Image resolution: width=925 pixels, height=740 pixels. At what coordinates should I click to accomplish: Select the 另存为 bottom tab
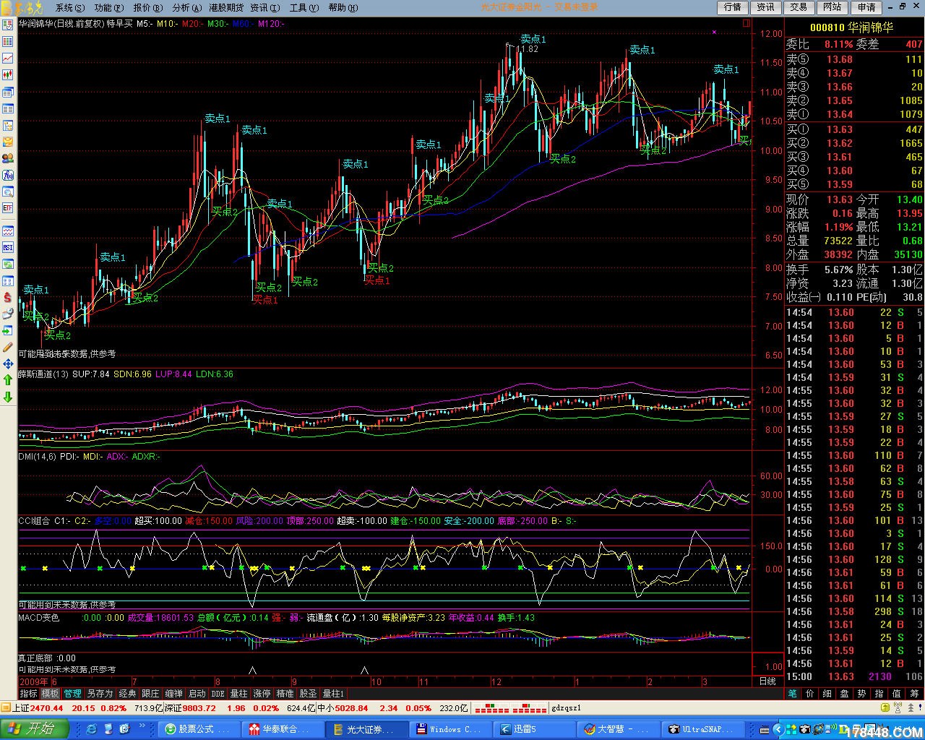tap(100, 693)
